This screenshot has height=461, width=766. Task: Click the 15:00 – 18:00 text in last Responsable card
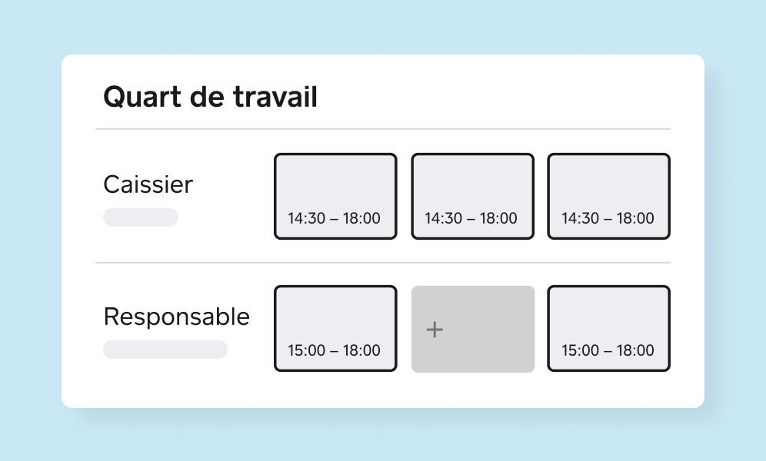coord(608,350)
